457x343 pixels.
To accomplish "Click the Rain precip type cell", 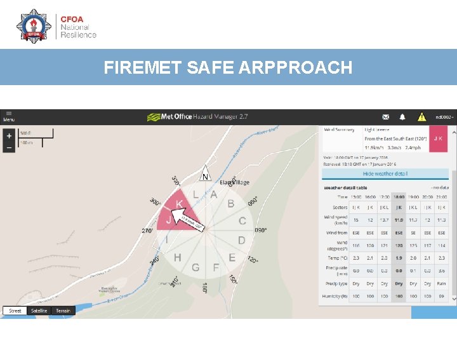I will [x=442, y=283].
